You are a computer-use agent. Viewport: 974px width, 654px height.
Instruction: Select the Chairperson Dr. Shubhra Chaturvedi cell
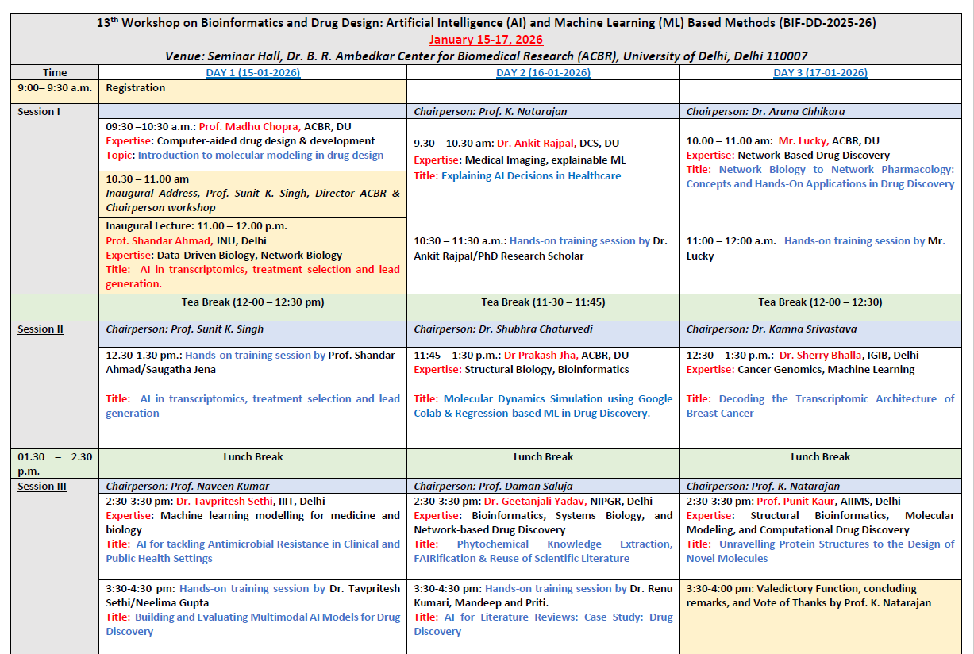click(503, 329)
